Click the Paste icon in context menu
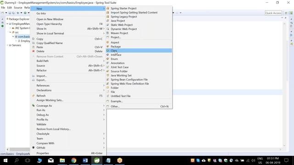 click(34, 47)
